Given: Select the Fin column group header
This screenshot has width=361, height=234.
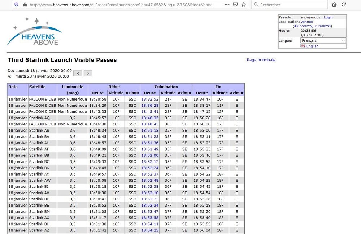Looking at the screenshot, I should point(218,87).
